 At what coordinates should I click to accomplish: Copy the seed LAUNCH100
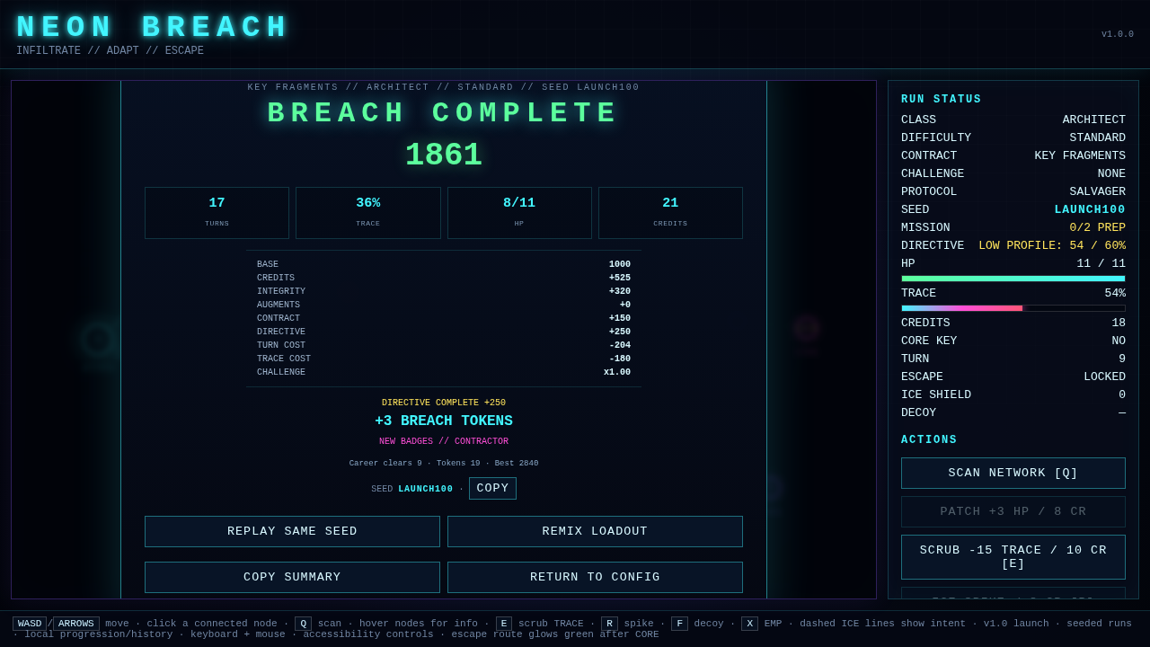coord(492,488)
